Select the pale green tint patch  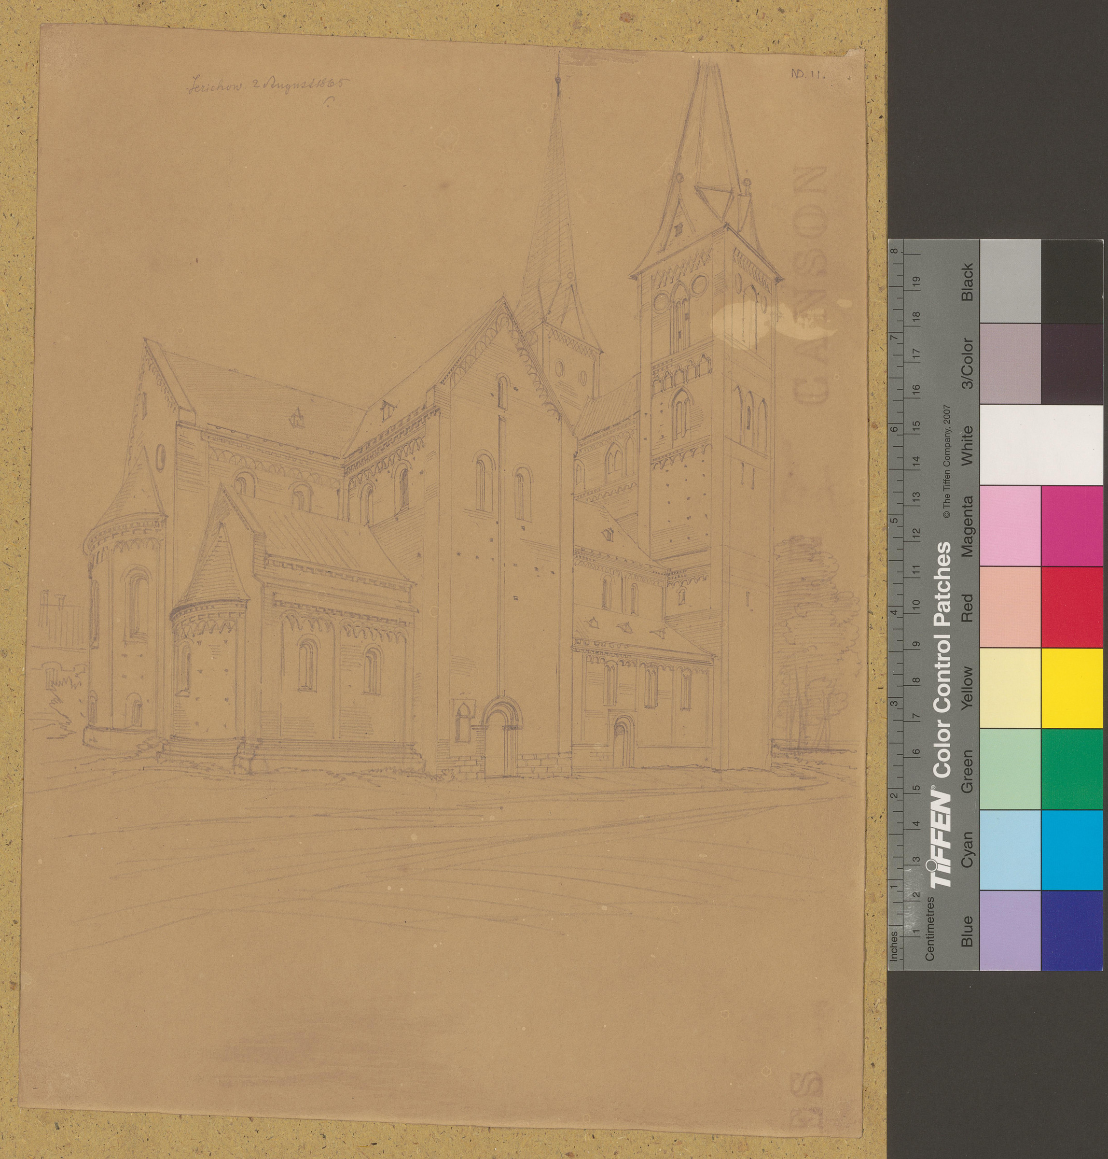pos(1010,769)
